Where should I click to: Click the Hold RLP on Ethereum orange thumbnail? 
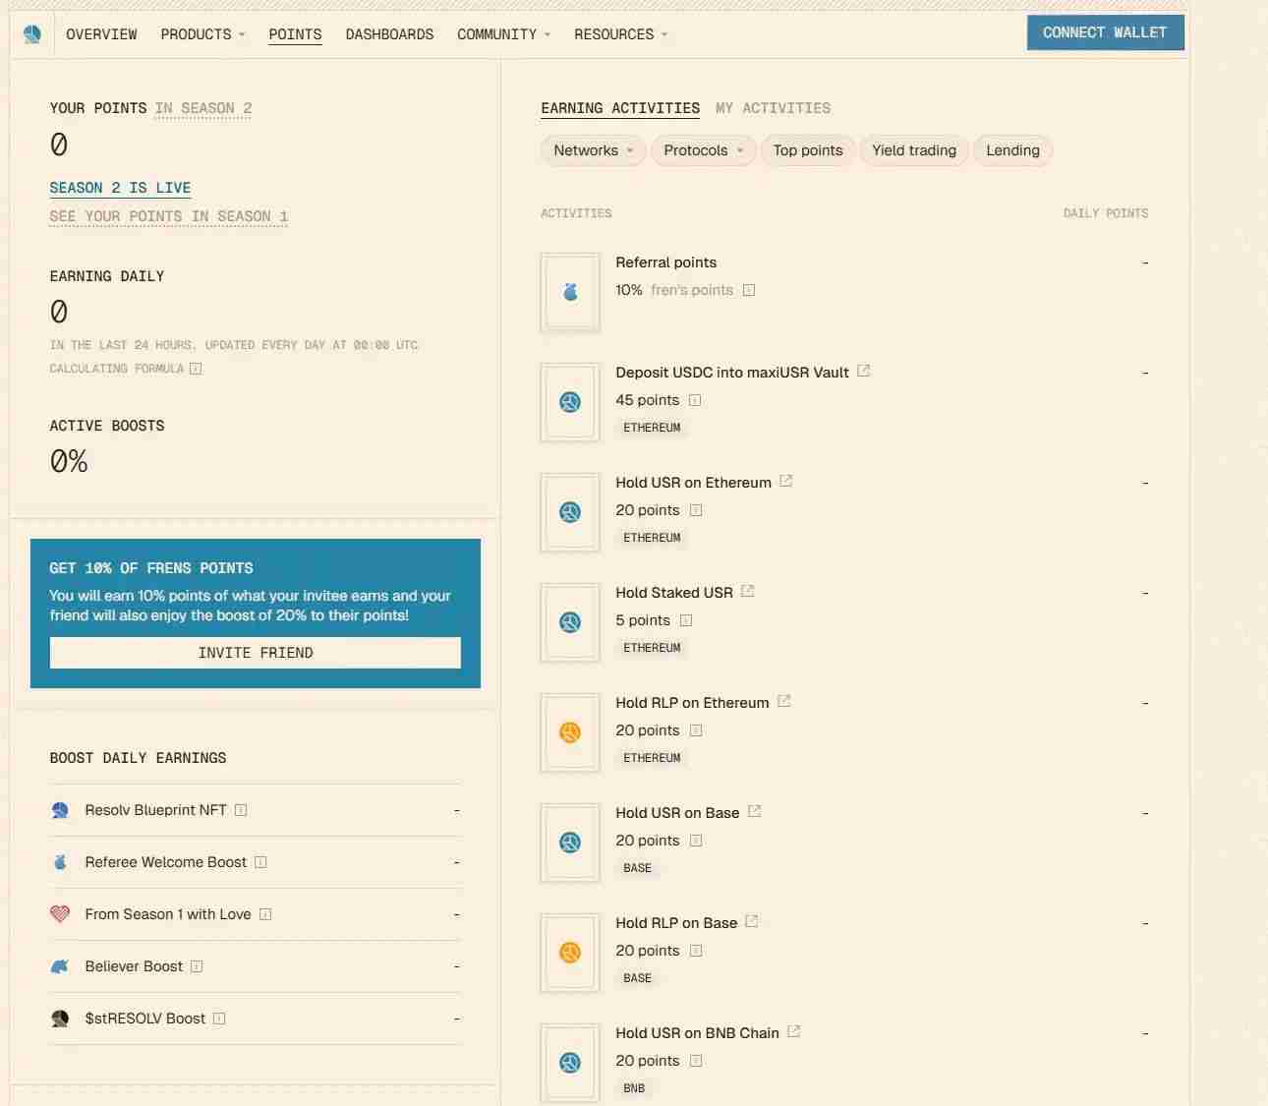570,732
